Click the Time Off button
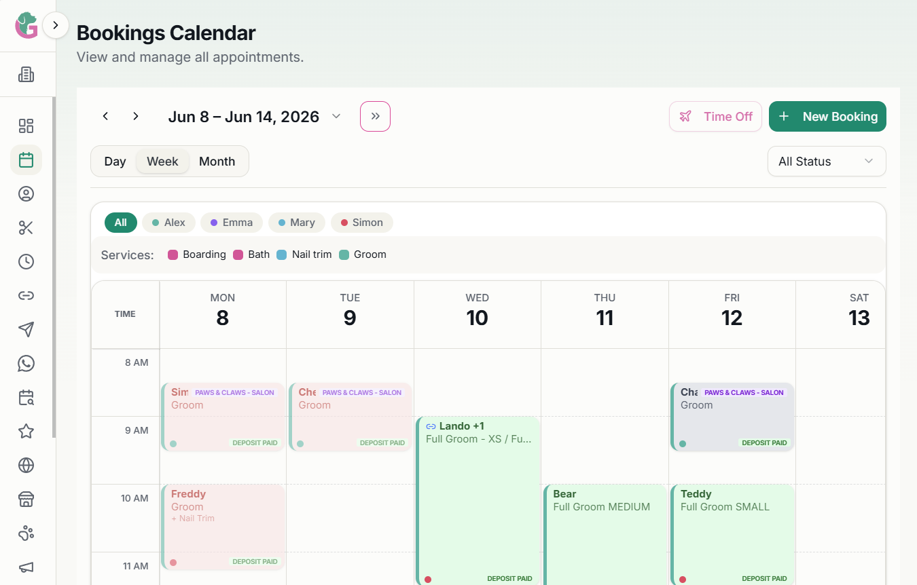Screen dimensions: 917x585 [x=715, y=116]
